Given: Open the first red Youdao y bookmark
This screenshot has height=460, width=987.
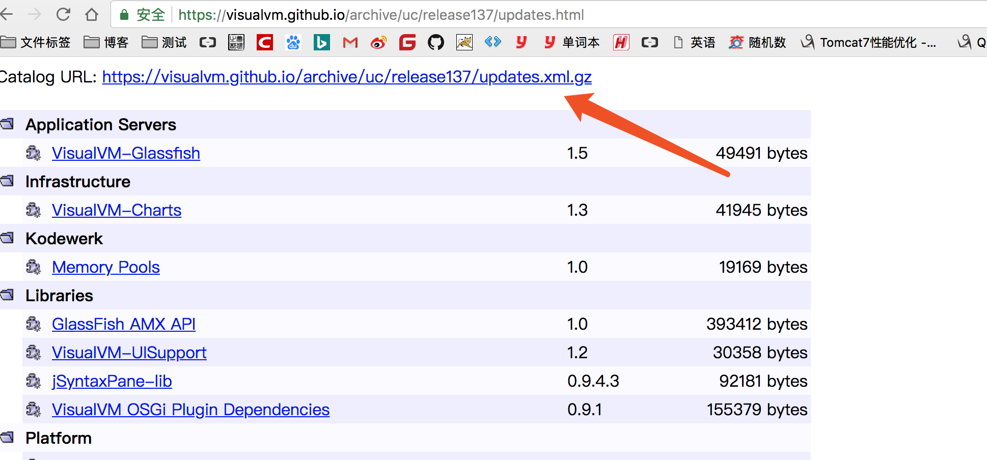Looking at the screenshot, I should click(x=521, y=42).
